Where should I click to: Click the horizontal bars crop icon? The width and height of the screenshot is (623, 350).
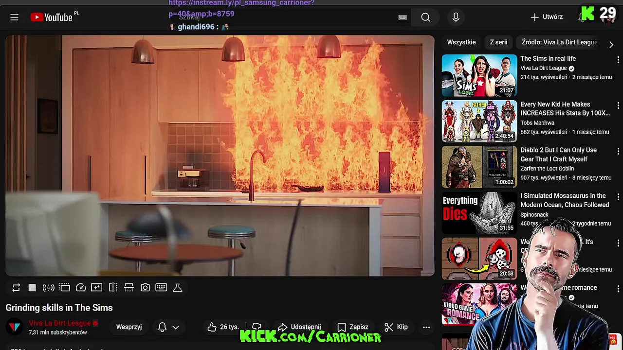tap(129, 288)
